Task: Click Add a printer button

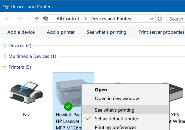Action: (61, 32)
